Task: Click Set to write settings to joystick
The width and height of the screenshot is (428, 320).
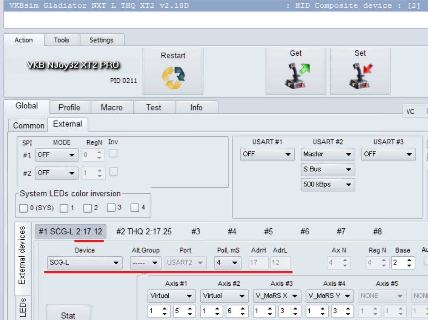Action: (x=360, y=71)
